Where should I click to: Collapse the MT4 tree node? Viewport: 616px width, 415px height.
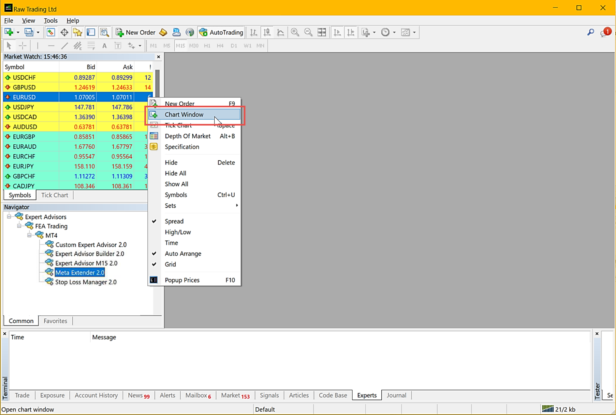click(x=29, y=235)
